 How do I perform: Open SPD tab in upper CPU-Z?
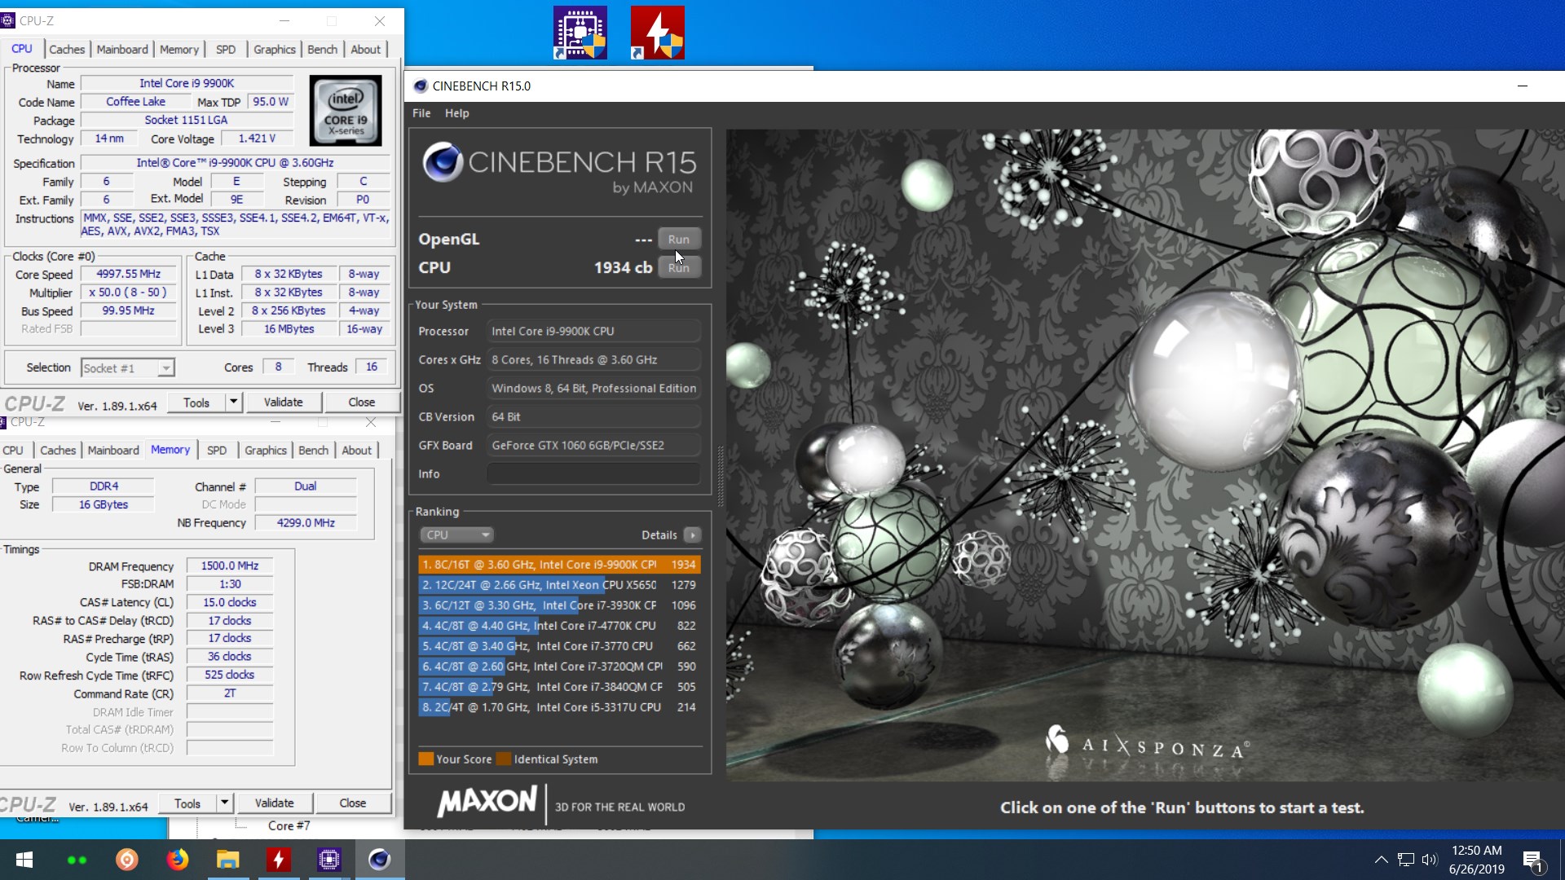226,49
